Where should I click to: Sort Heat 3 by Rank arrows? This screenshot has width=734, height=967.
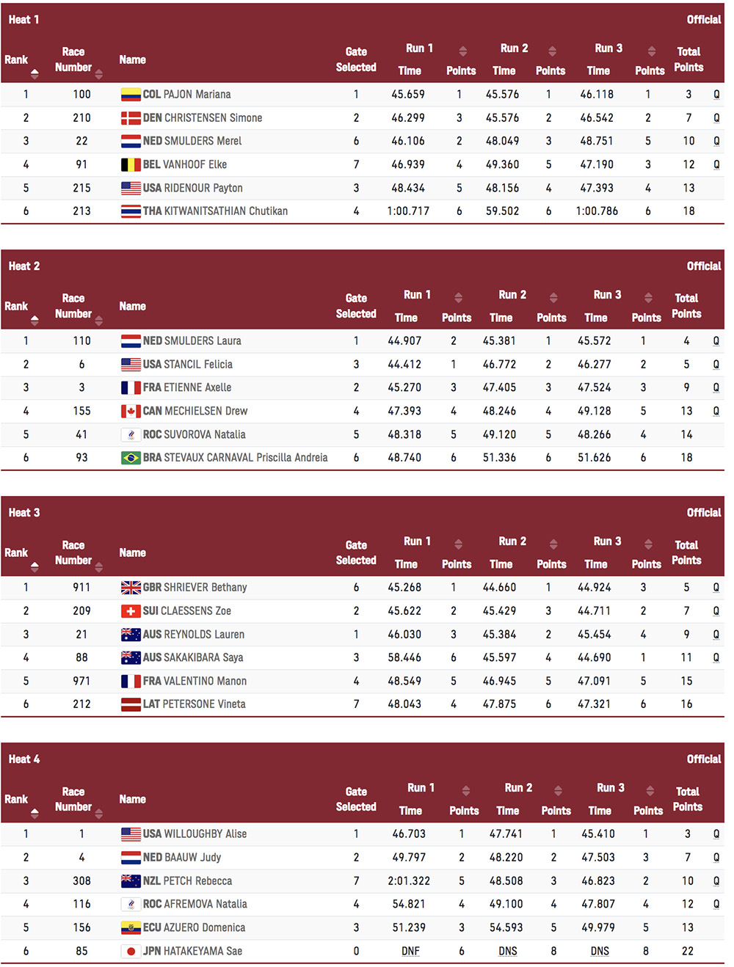pos(34,567)
